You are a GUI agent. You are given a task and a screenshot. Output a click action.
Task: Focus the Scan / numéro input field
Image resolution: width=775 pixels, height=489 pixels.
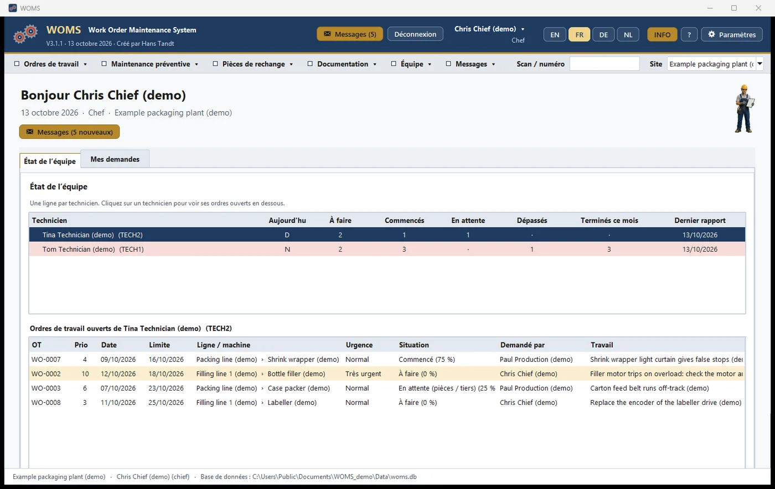(x=604, y=64)
